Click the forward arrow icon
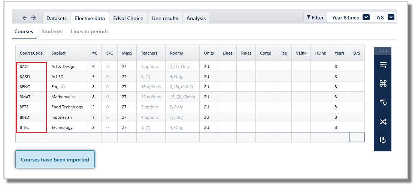Viewport: 415px width, 185px height. tap(33, 18)
